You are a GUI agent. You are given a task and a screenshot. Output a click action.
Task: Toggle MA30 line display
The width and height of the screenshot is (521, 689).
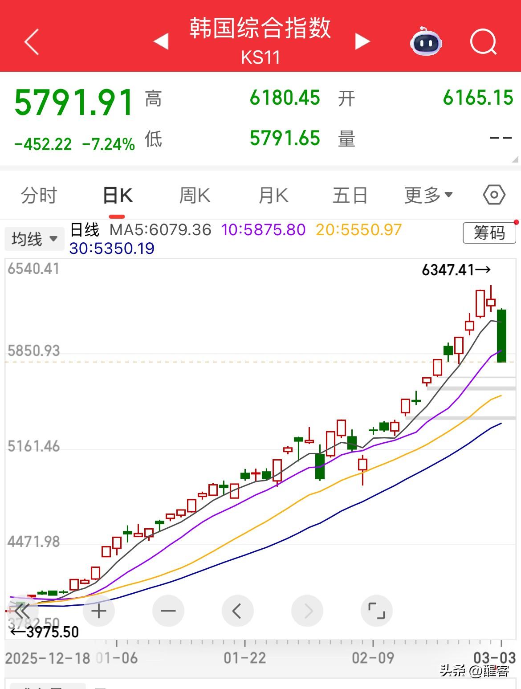(x=111, y=249)
